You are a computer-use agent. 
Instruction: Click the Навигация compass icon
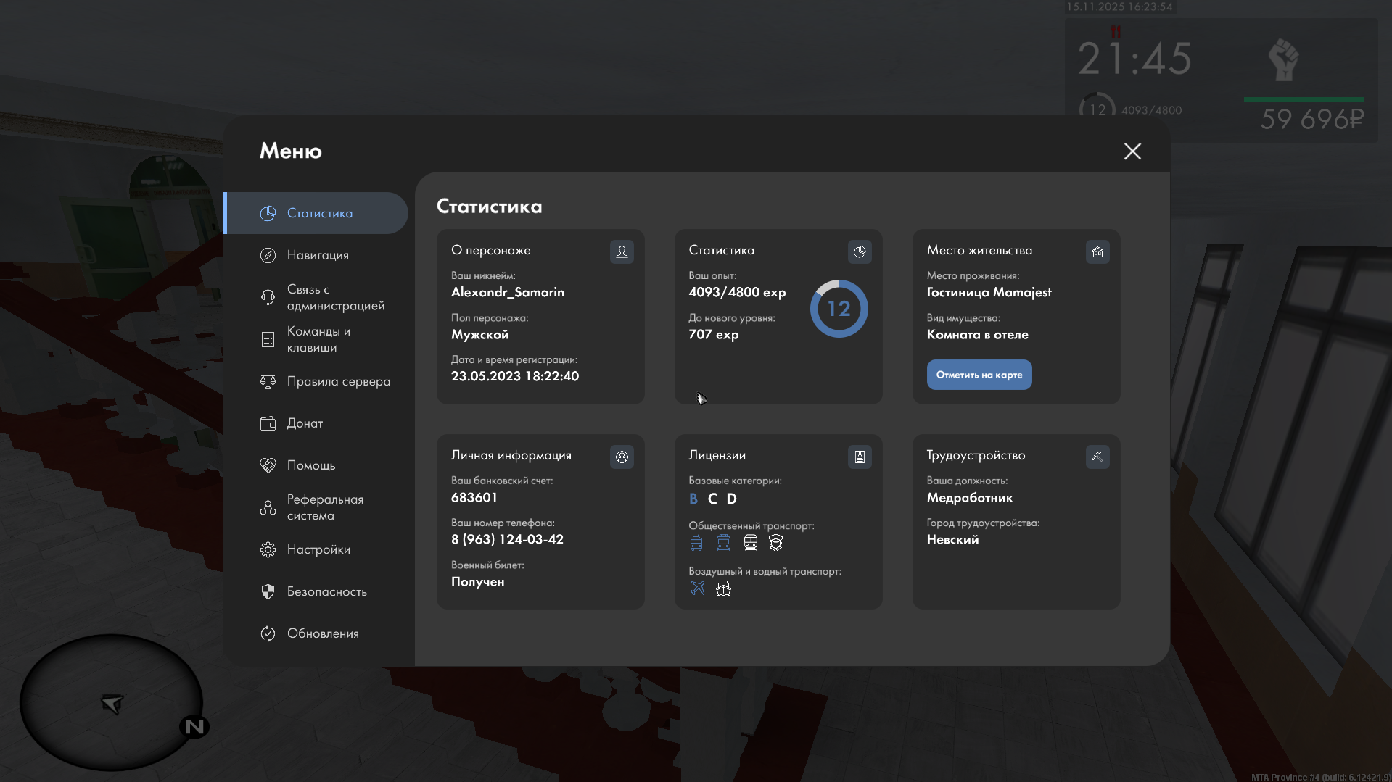(268, 255)
